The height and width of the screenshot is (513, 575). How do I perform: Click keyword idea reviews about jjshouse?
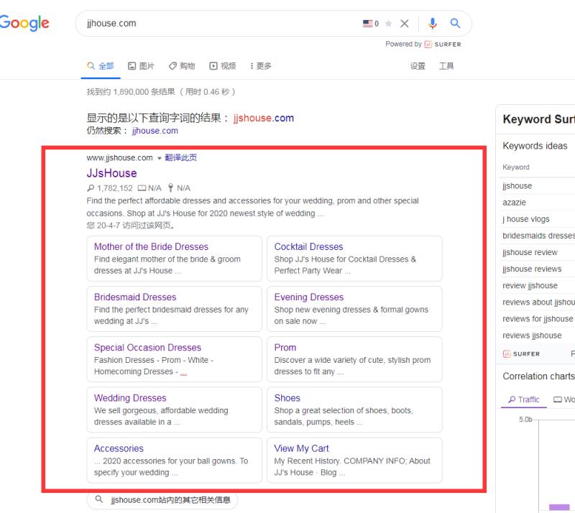click(538, 302)
